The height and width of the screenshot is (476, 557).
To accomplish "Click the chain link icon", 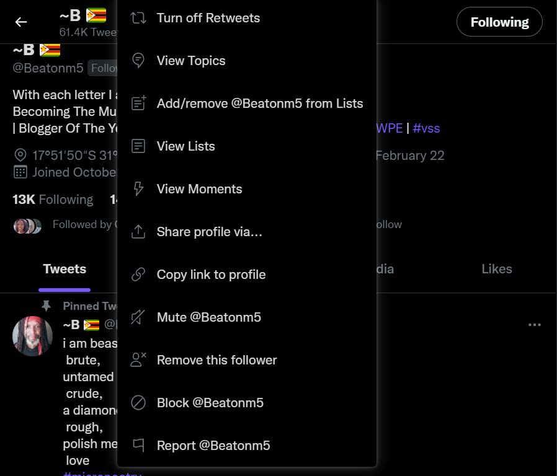I will [x=138, y=275].
